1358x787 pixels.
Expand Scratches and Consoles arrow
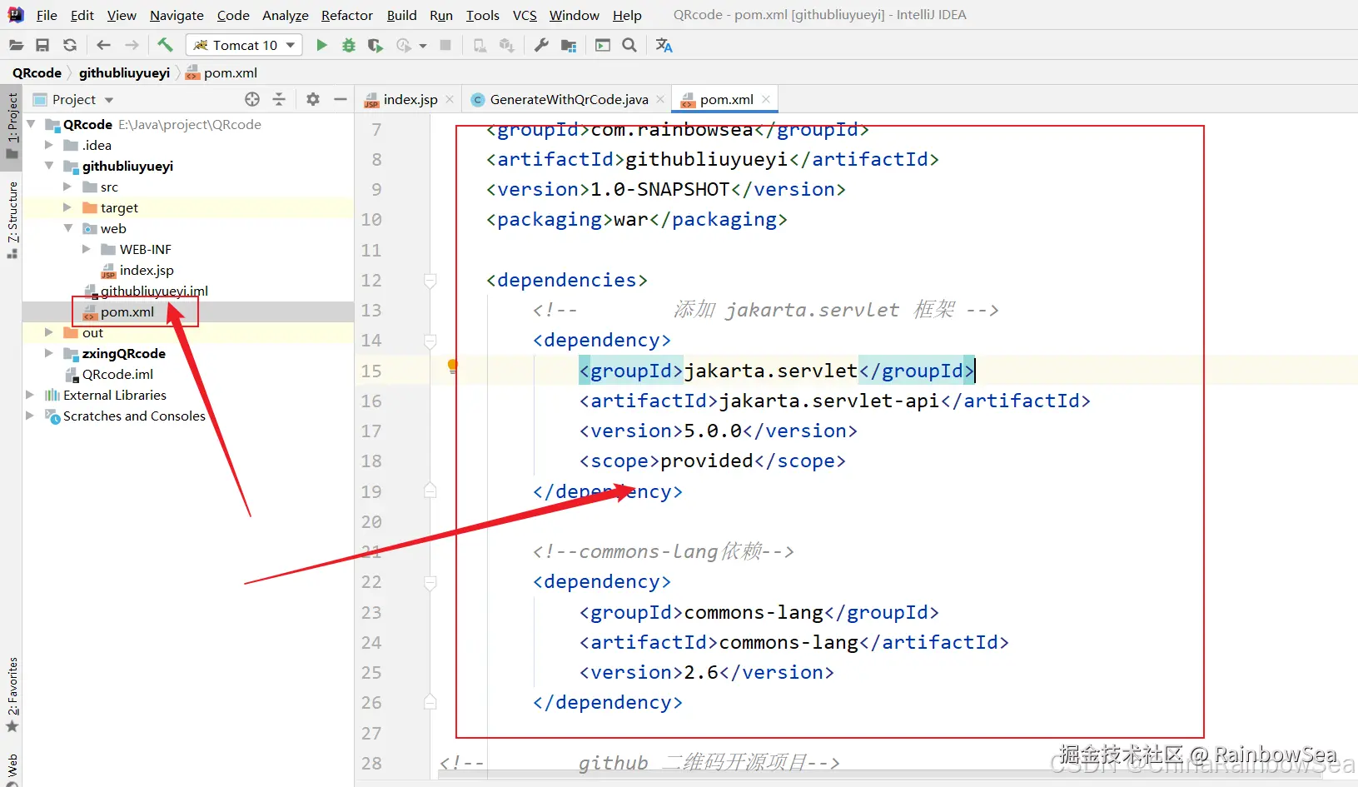pyautogui.click(x=31, y=416)
